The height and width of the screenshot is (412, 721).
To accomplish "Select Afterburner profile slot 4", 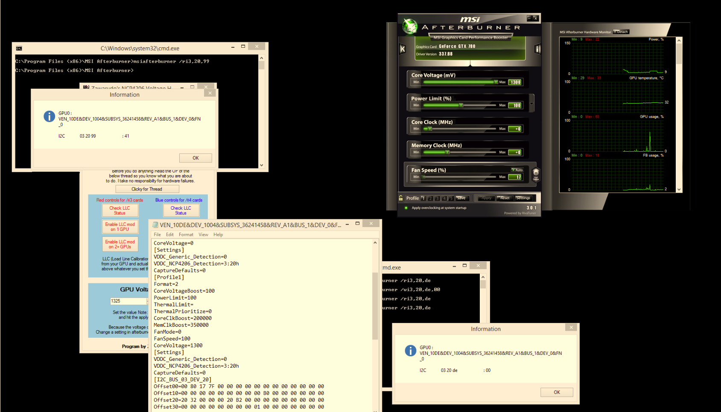I will [444, 198].
